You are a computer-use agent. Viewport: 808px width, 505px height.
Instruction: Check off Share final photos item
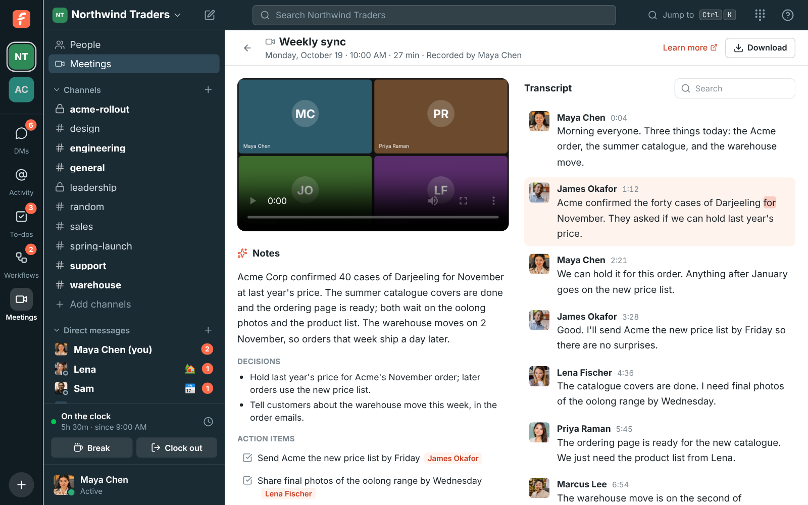247,480
